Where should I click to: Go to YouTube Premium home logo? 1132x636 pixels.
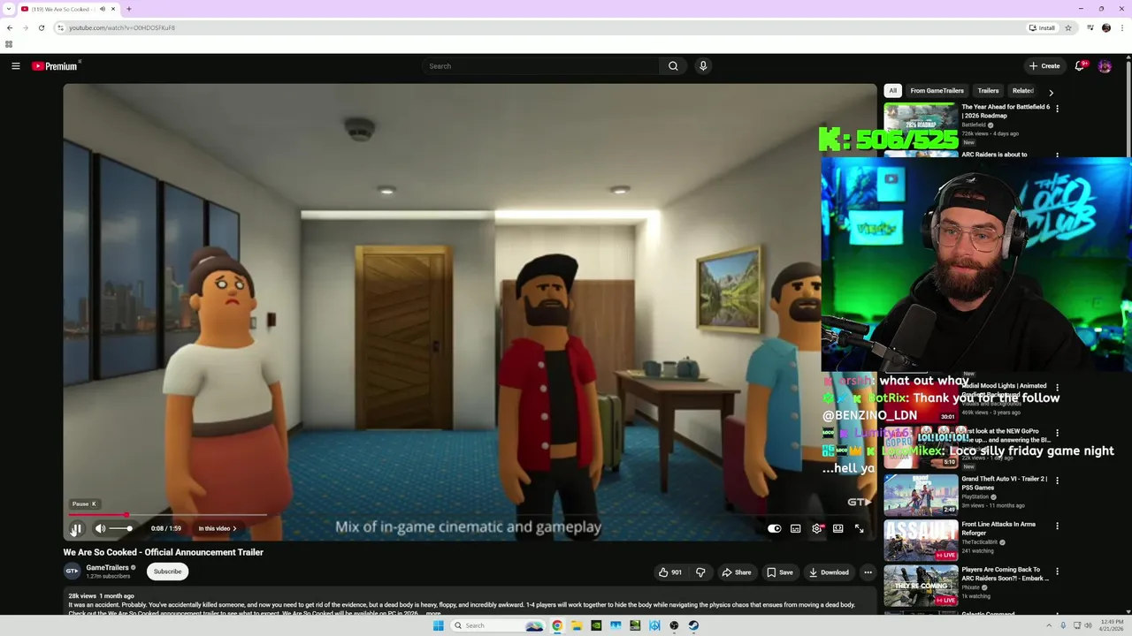56,66
